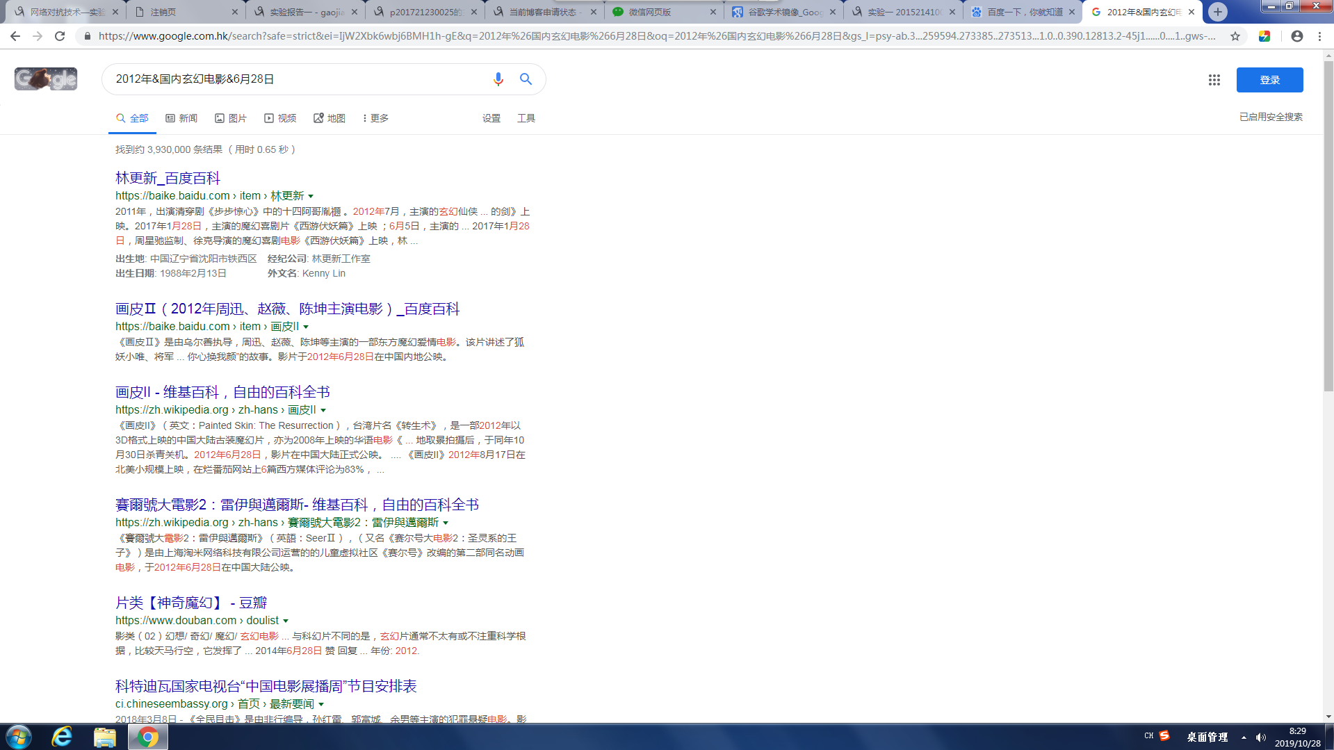Focus the browser address bar URL
Viewport: 1334px width, 750px height.
(657, 36)
